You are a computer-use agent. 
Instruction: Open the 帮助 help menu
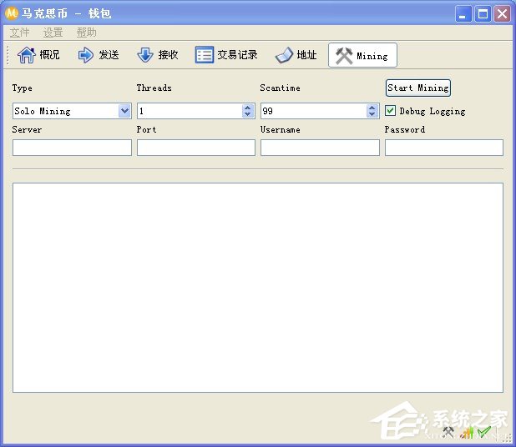coord(87,33)
